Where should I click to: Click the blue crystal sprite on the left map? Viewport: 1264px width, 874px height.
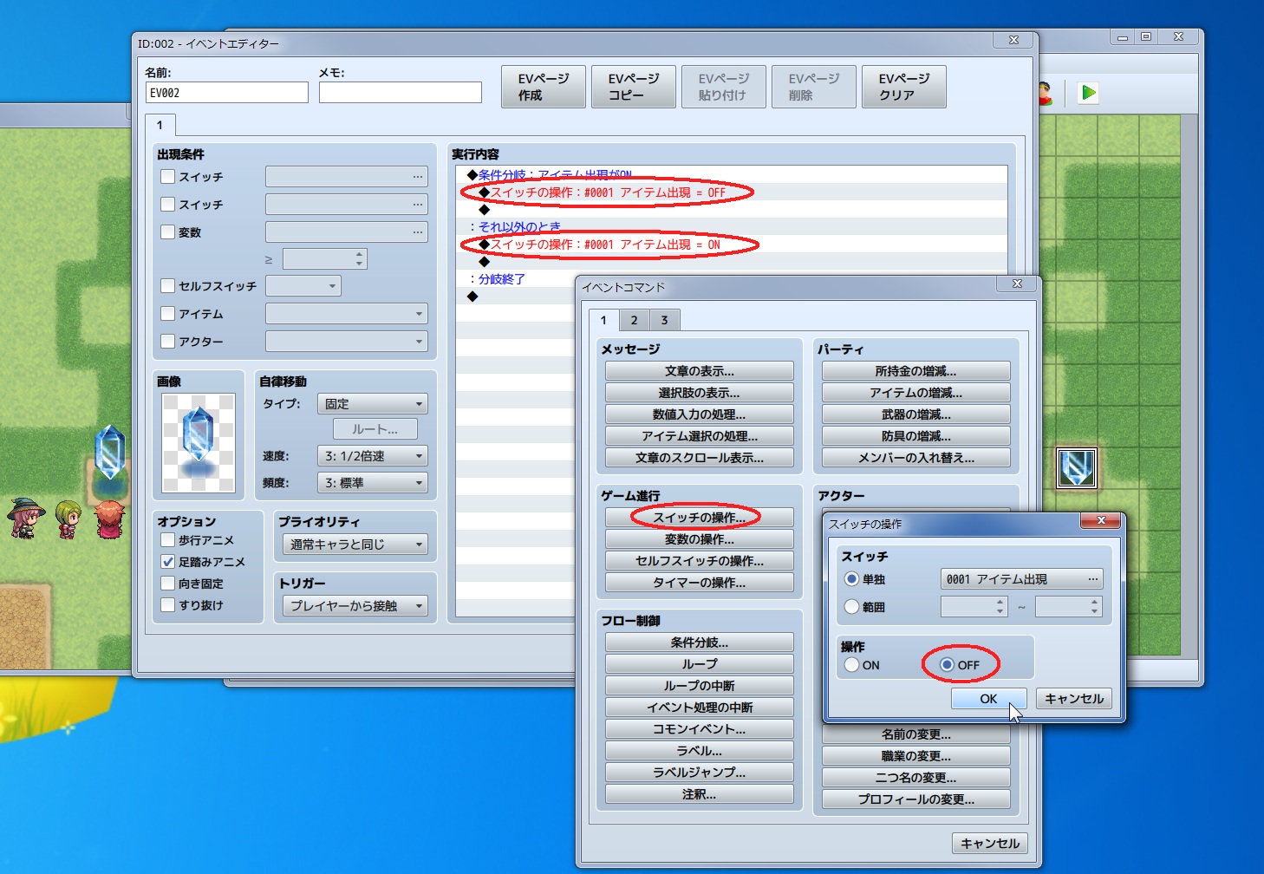pos(110,451)
